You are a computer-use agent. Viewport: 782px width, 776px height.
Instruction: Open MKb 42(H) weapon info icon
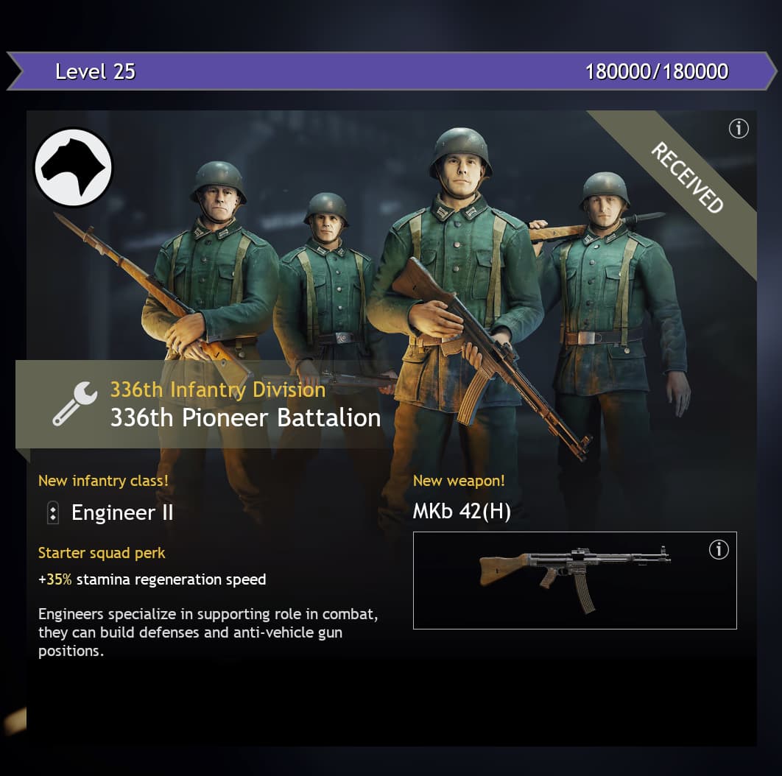[x=718, y=549]
